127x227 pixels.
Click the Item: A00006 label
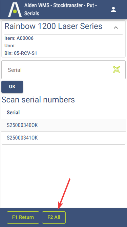(x=19, y=38)
